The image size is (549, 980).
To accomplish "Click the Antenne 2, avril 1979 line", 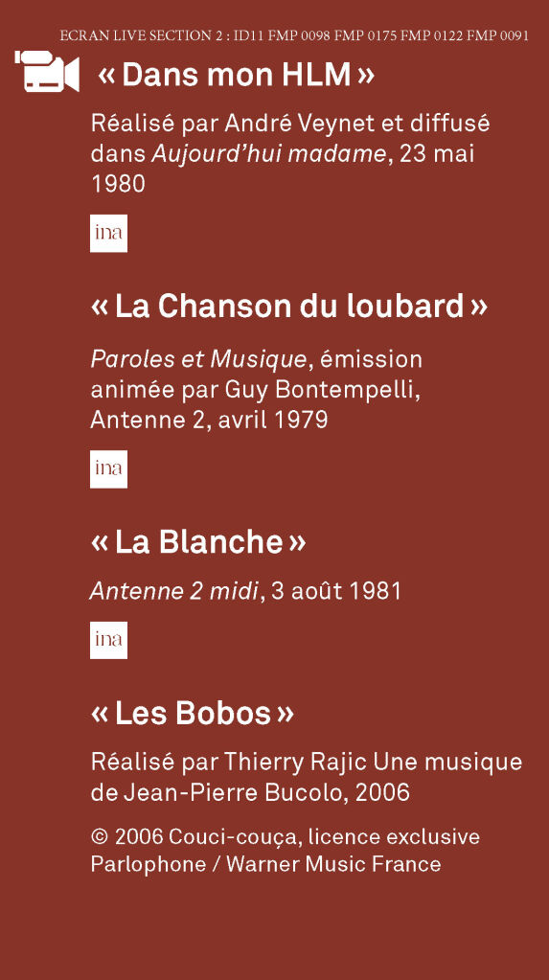I will pos(210,420).
